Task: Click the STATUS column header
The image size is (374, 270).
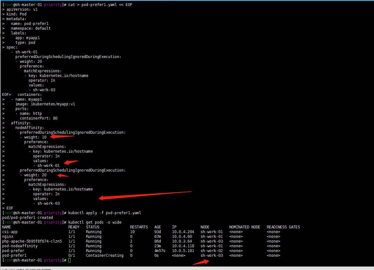Action: tap(93, 227)
